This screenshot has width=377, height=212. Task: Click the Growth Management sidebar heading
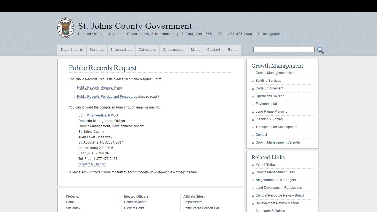[277, 66]
